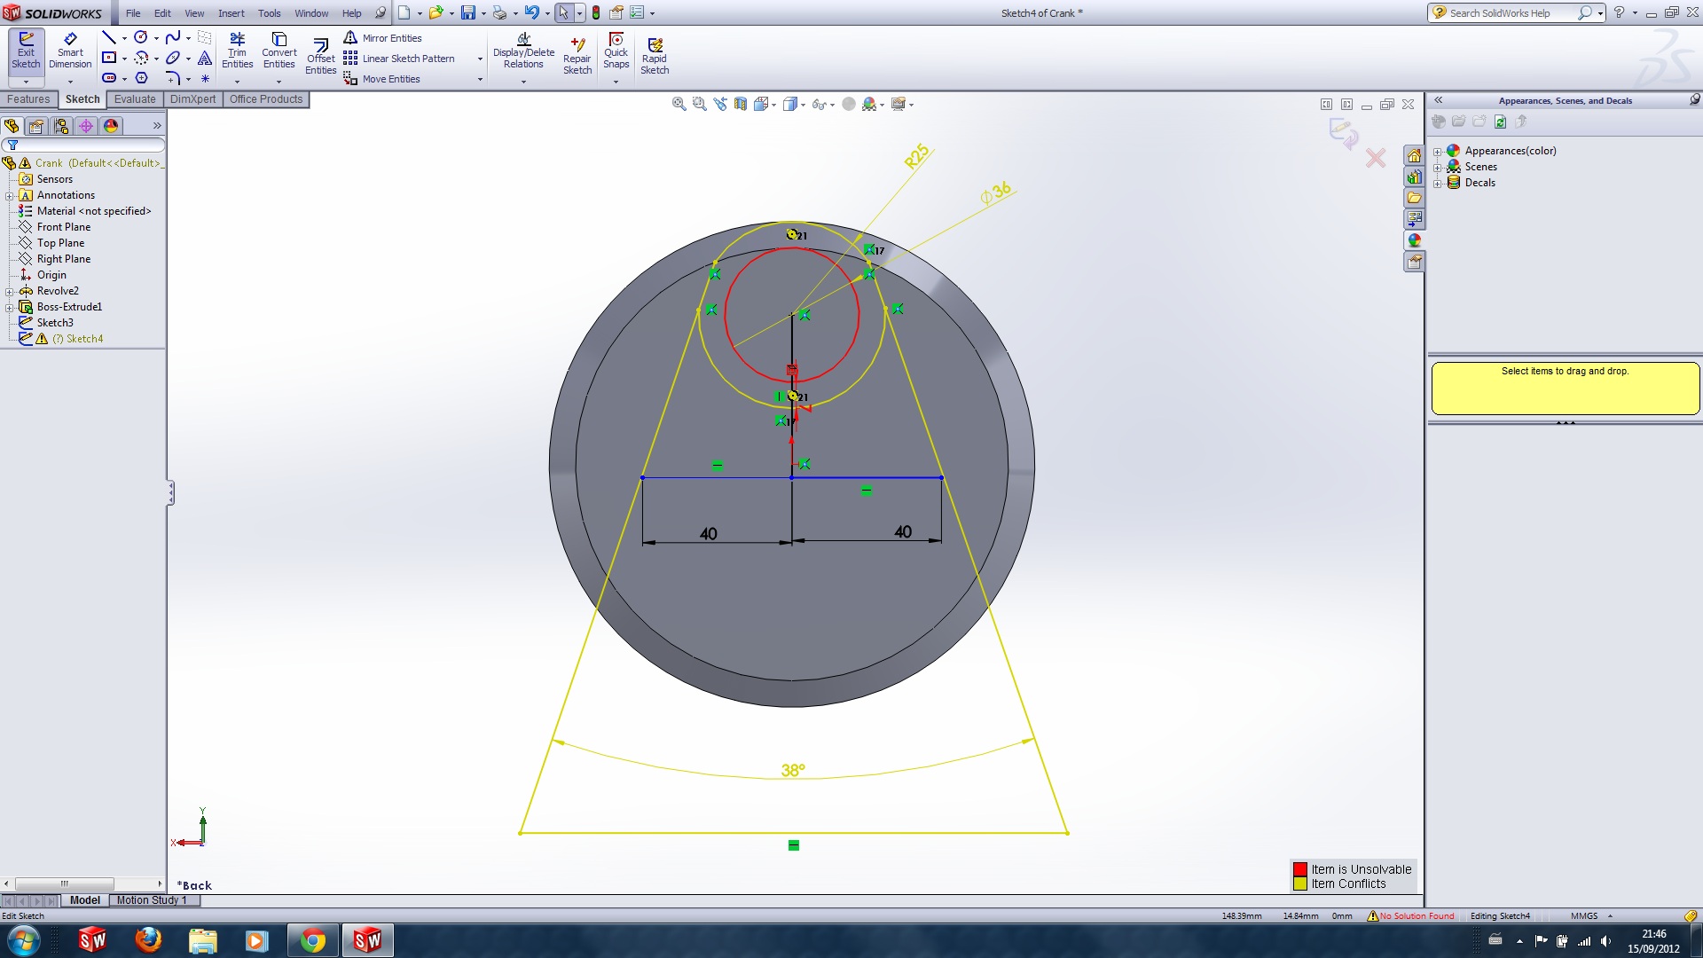
Task: Click the feature tree horizontal scrollbar thumb
Action: pyautogui.click(x=64, y=883)
